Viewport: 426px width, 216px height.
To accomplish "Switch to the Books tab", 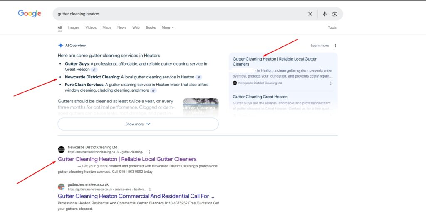I will [151, 27].
